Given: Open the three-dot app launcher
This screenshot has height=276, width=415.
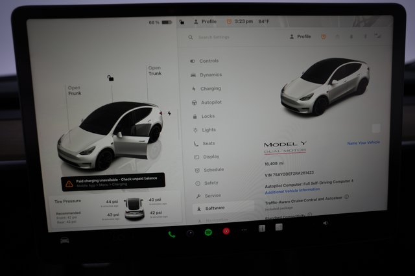Looking at the screenshot, I should [244, 230].
